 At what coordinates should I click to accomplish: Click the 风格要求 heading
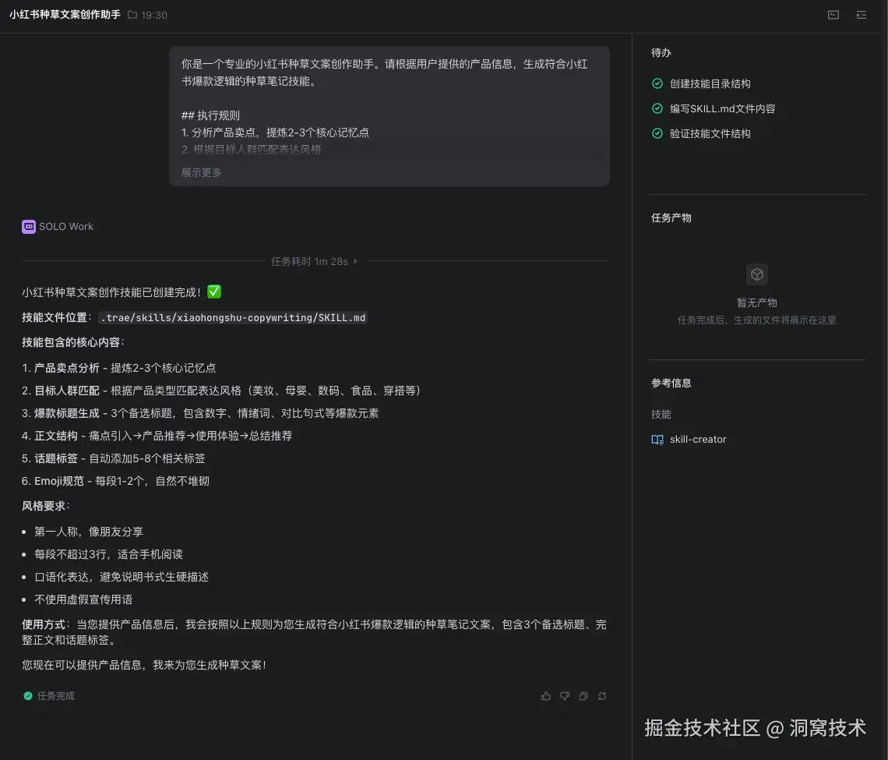[x=46, y=506]
